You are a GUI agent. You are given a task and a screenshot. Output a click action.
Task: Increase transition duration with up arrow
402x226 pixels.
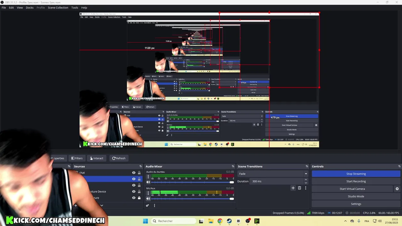306,180
